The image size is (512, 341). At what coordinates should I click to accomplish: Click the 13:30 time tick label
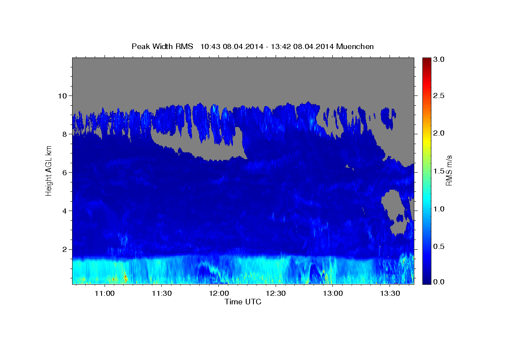[x=390, y=294]
